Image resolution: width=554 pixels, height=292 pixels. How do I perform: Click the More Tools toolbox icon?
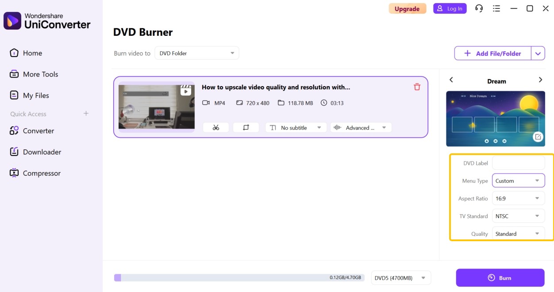pos(14,74)
